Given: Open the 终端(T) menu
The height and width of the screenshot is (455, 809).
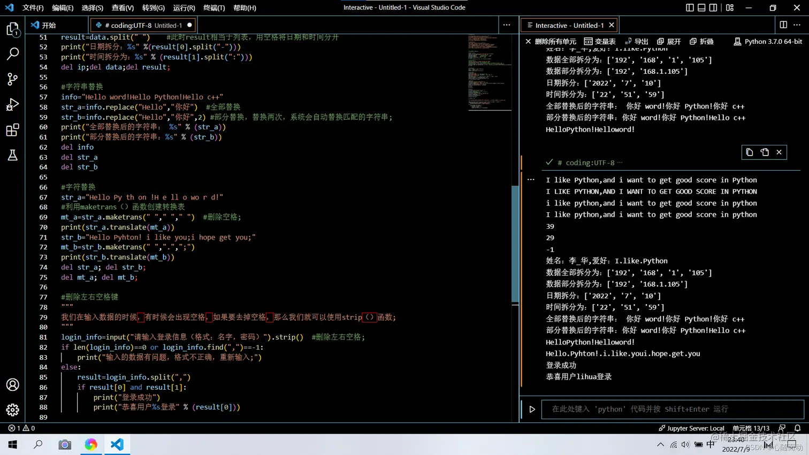Looking at the screenshot, I should [x=214, y=7].
